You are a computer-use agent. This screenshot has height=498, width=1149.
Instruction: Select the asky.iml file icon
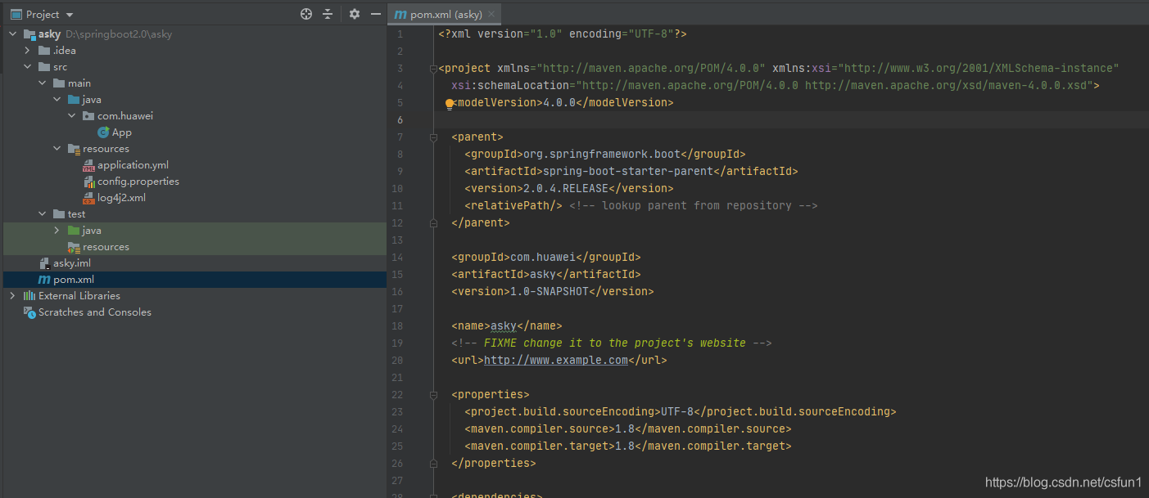click(x=44, y=263)
